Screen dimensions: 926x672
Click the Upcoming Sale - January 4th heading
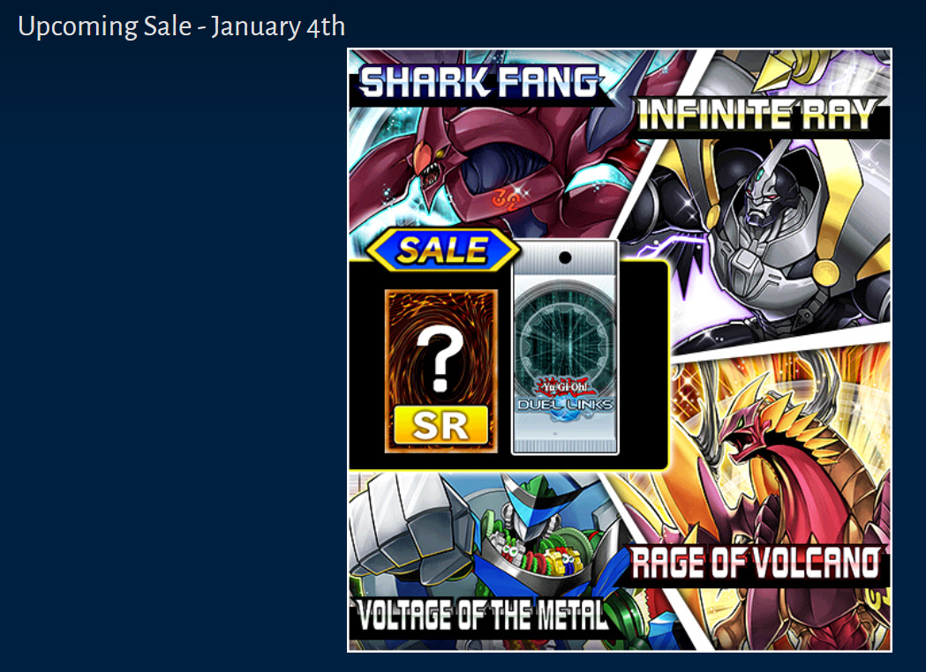[181, 26]
